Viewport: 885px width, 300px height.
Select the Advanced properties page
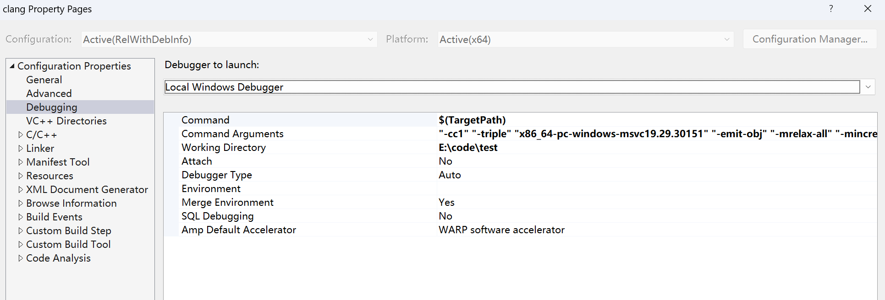[49, 94]
